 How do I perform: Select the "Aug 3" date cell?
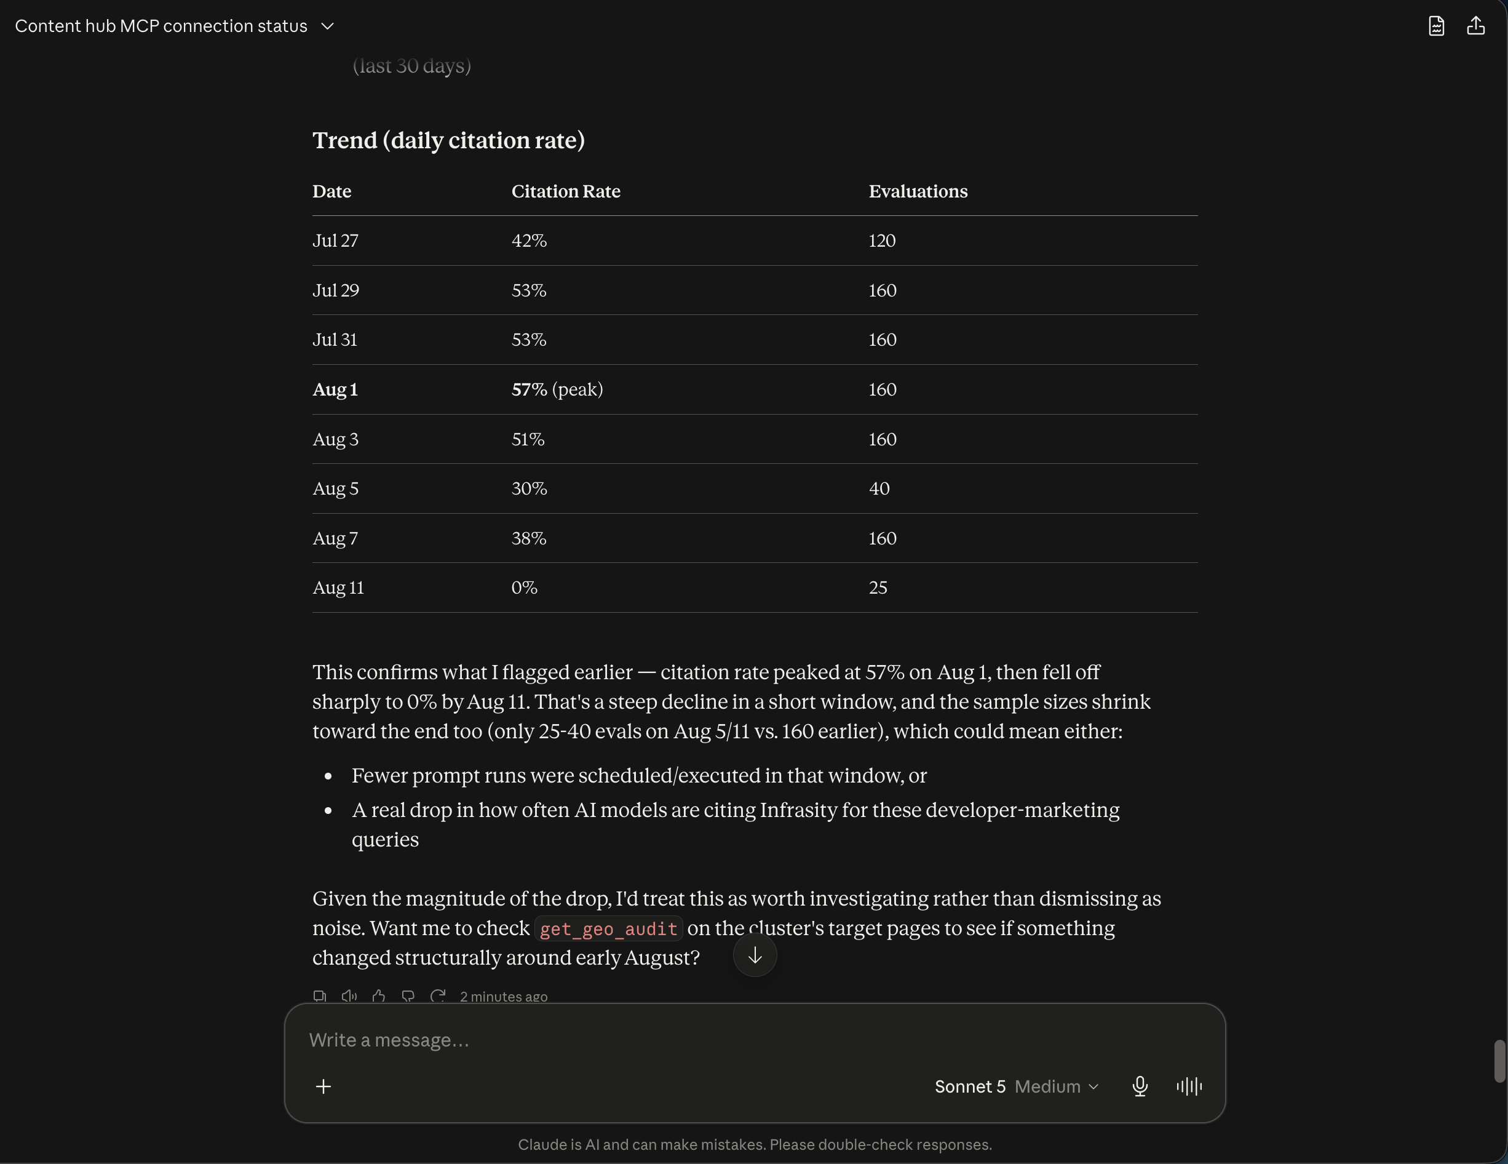336,439
